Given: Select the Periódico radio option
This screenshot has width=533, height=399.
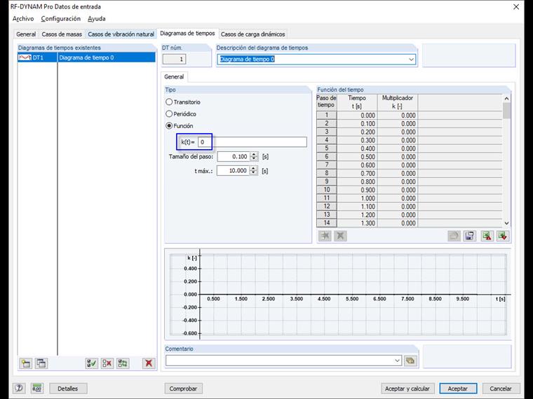Looking at the screenshot, I should pos(169,113).
